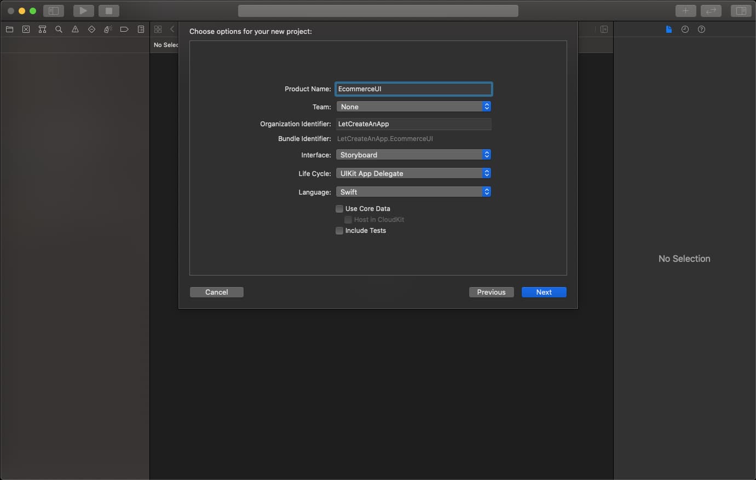This screenshot has width=756, height=480.
Task: Open the Quick Help inspector icon
Action: 701,30
